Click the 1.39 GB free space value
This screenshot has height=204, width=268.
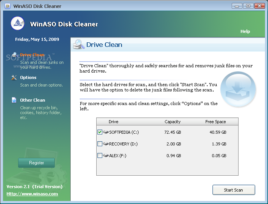tap(219, 144)
